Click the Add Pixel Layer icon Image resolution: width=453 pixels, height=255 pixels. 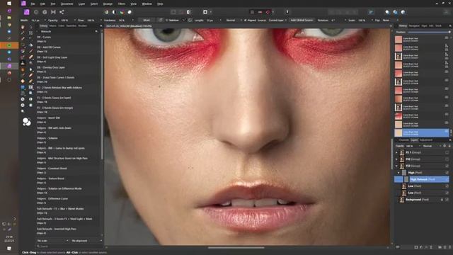[445, 247]
